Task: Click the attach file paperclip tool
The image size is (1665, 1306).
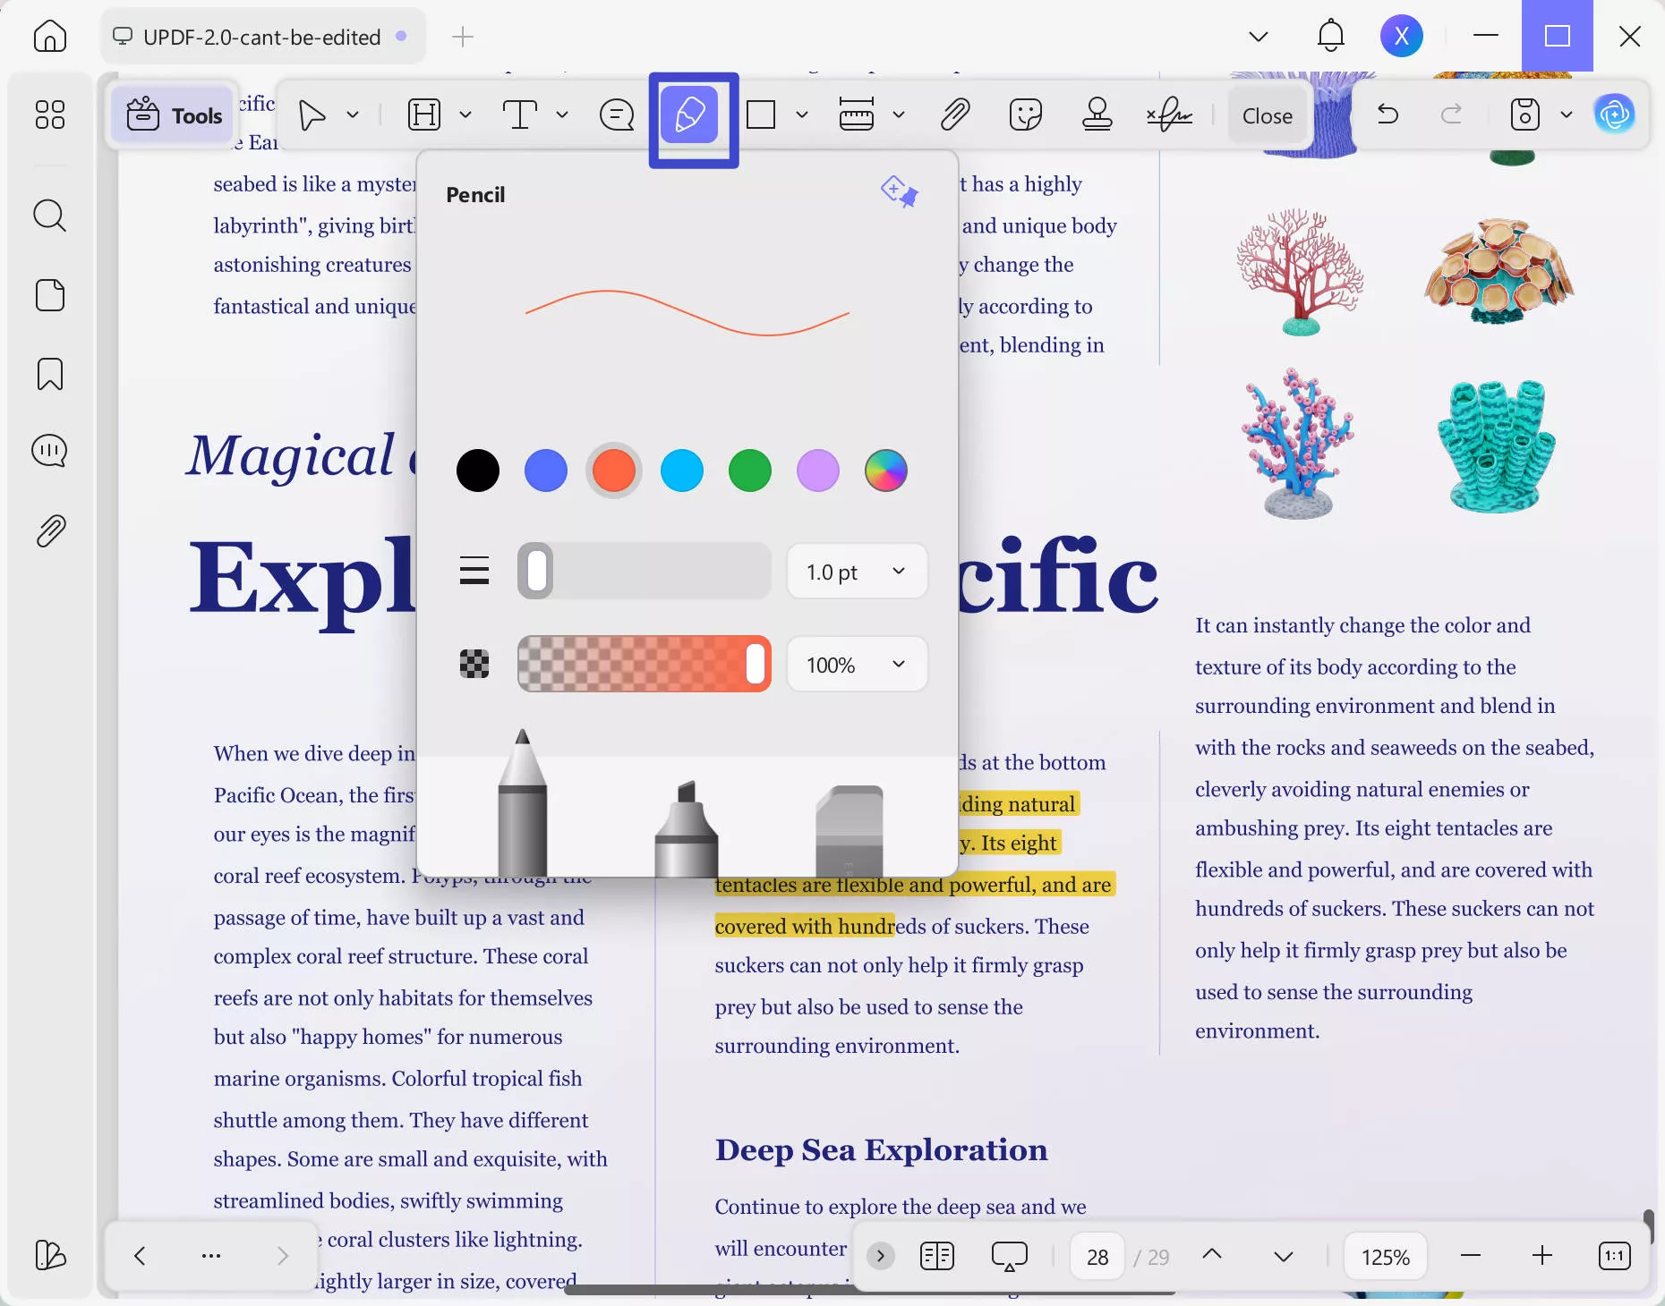Action: [955, 115]
